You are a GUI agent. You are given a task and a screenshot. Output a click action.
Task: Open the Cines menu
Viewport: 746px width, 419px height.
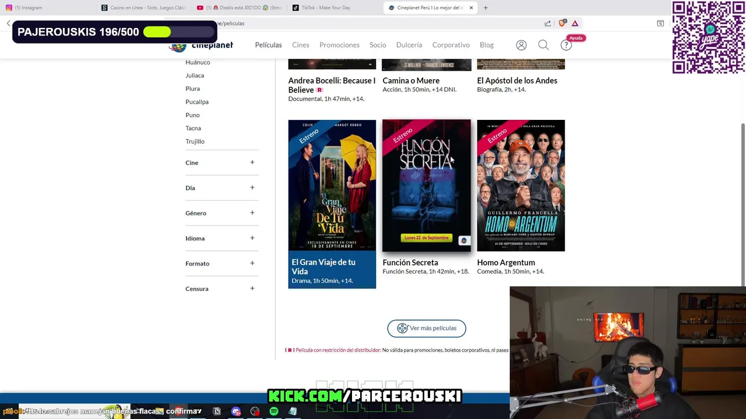301,45
